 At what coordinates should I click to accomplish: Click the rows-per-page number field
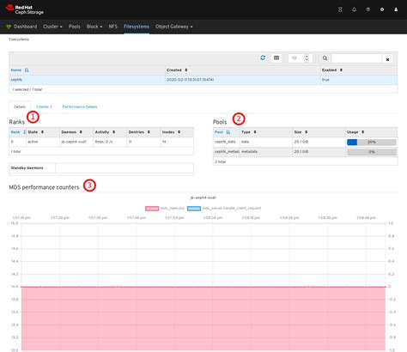pos(296,58)
